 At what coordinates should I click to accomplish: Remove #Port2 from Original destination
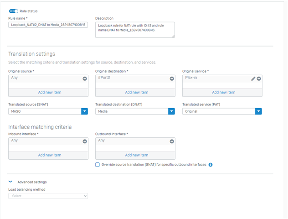tap(172, 78)
